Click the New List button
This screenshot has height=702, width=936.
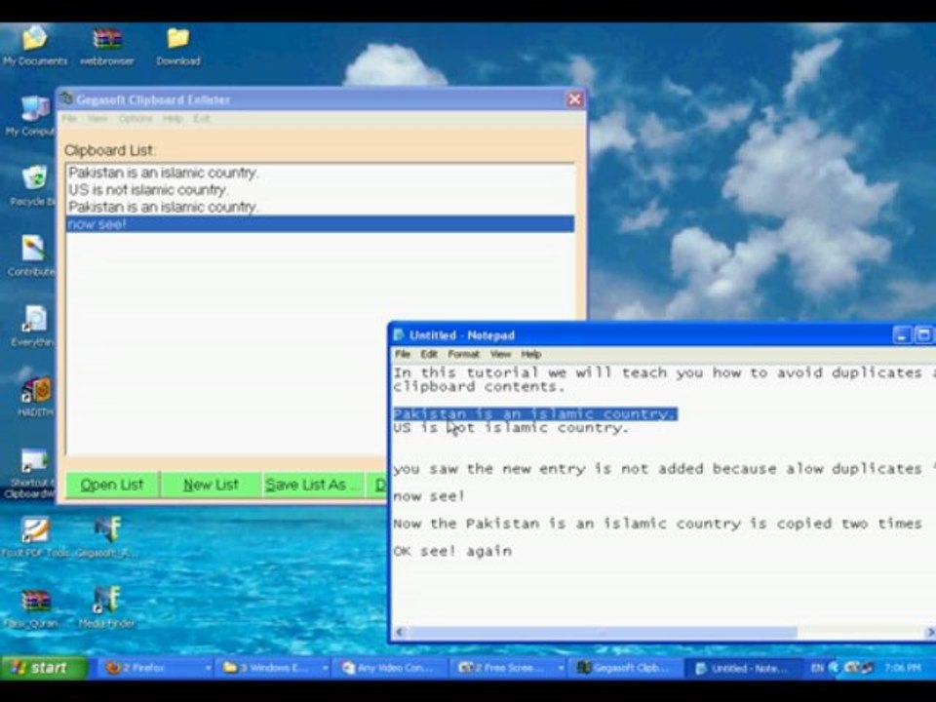pyautogui.click(x=211, y=485)
